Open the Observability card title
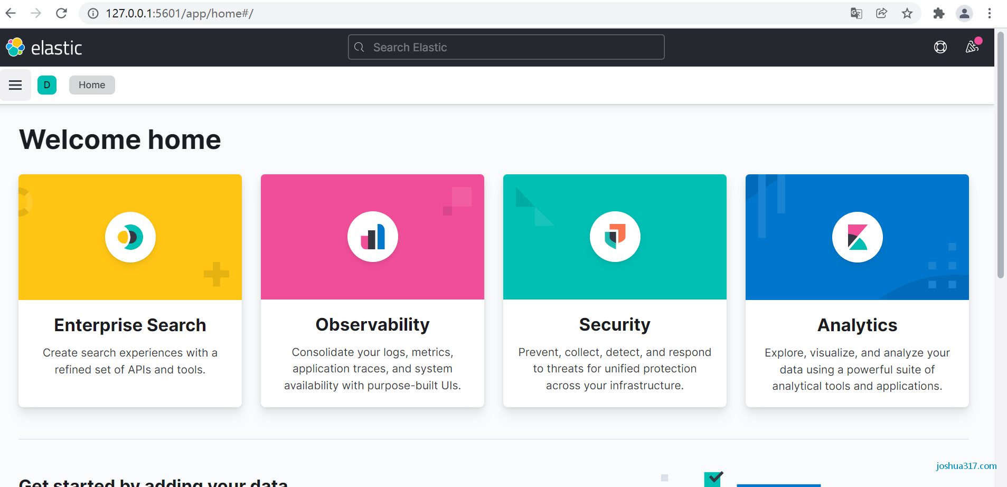Viewport: 1007px width, 487px height. (x=372, y=324)
